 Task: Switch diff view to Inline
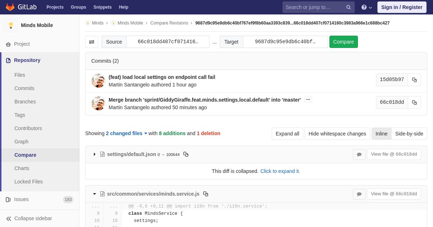(x=381, y=134)
